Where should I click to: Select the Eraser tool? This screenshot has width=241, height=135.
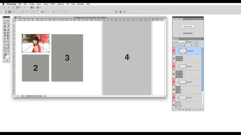click(x=5, y=36)
